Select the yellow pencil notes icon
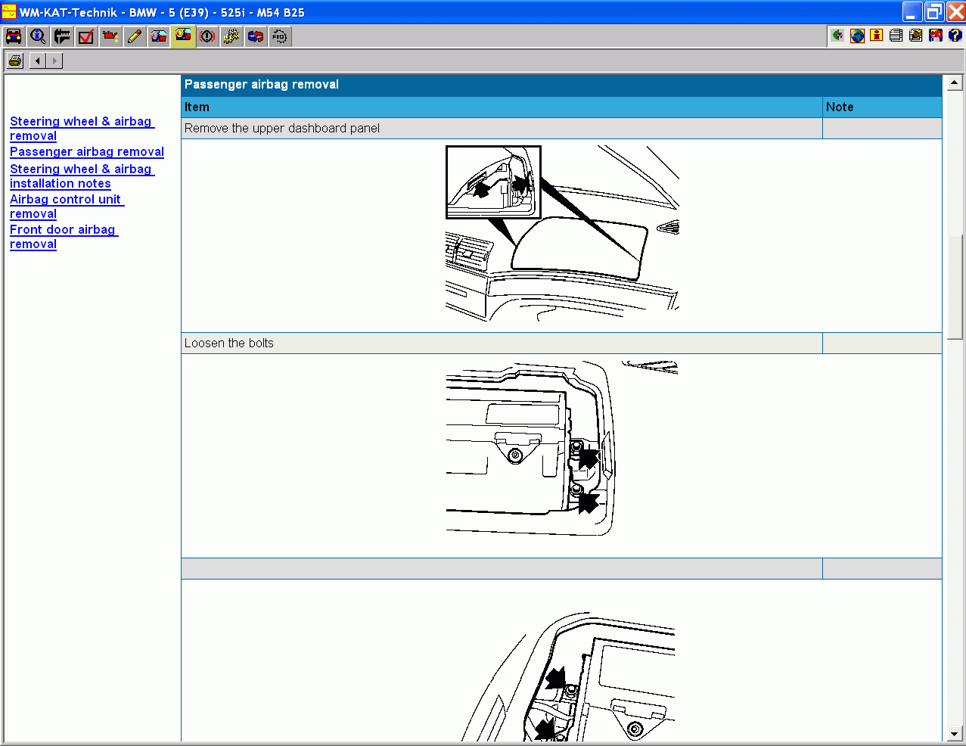The image size is (966, 746). (135, 36)
